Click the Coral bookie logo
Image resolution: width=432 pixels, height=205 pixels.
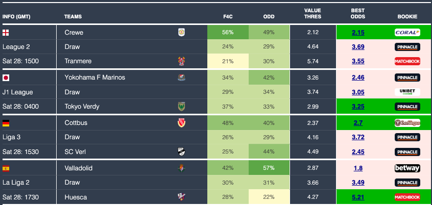click(407, 33)
